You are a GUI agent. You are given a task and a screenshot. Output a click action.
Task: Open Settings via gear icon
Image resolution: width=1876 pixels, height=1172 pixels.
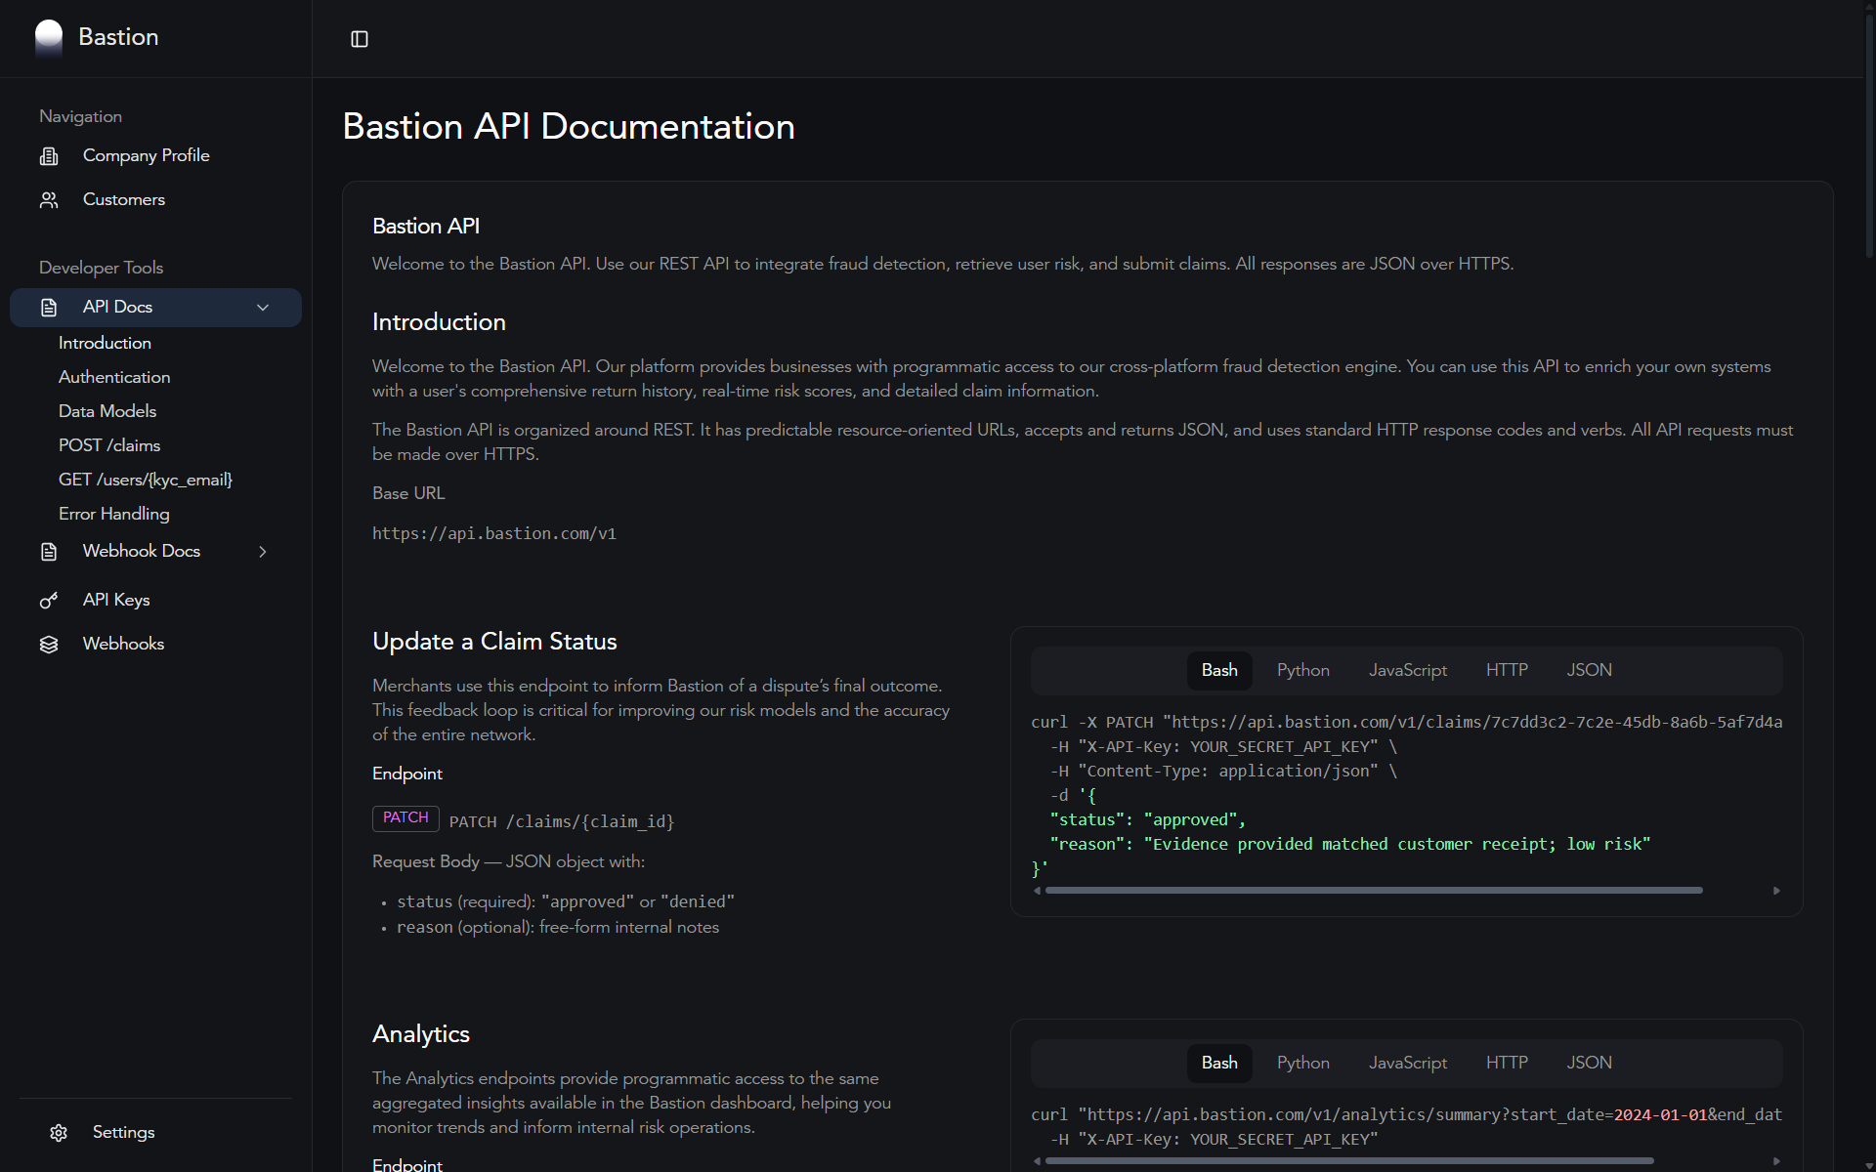click(59, 1133)
